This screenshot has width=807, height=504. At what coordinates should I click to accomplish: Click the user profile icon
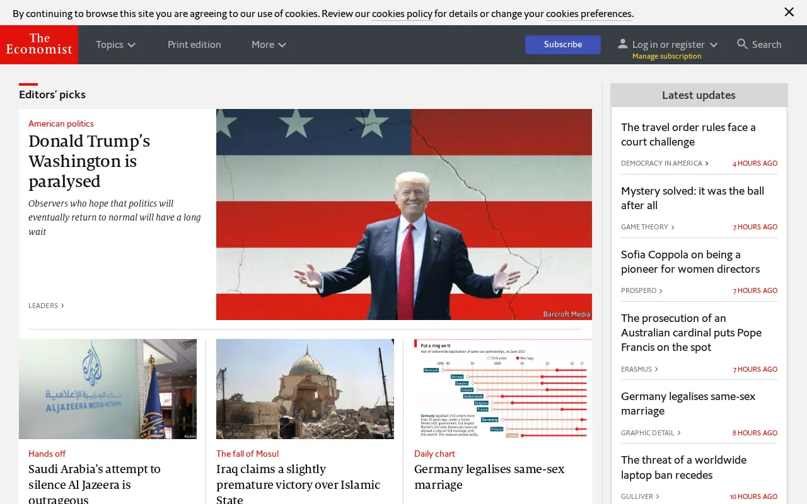(x=622, y=43)
